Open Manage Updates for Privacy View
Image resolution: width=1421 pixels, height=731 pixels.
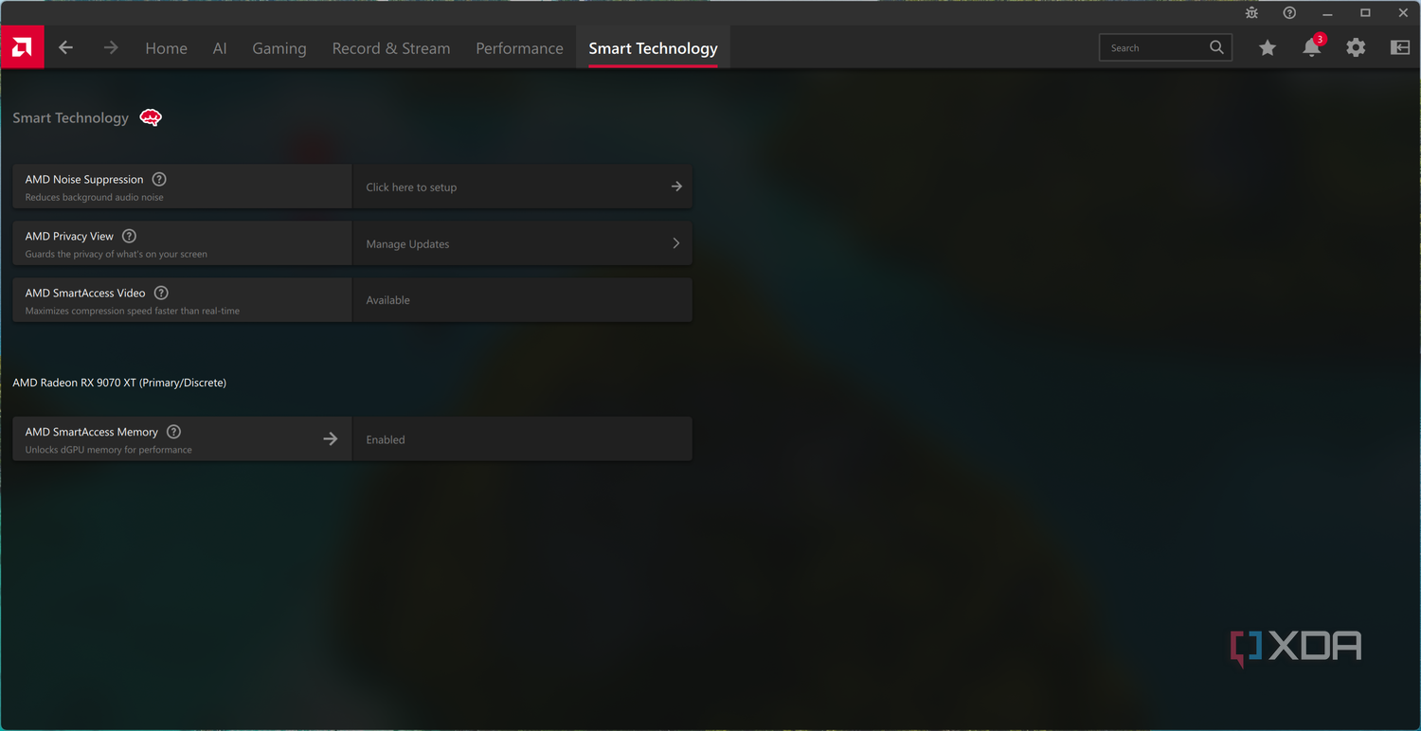522,243
